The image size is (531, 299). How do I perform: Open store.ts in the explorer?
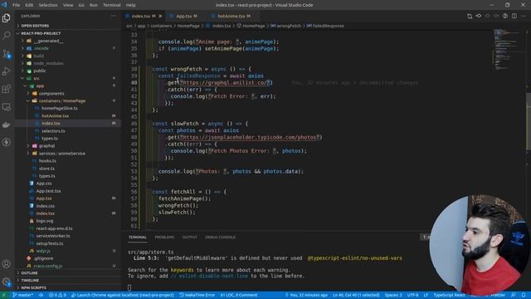pyautogui.click(x=68, y=168)
